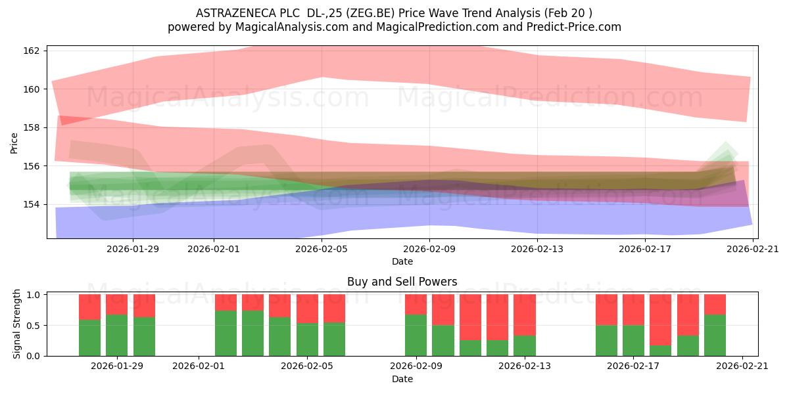Click the red sell segment at 2026-02-09
The width and height of the screenshot is (789, 394).
[416, 304]
